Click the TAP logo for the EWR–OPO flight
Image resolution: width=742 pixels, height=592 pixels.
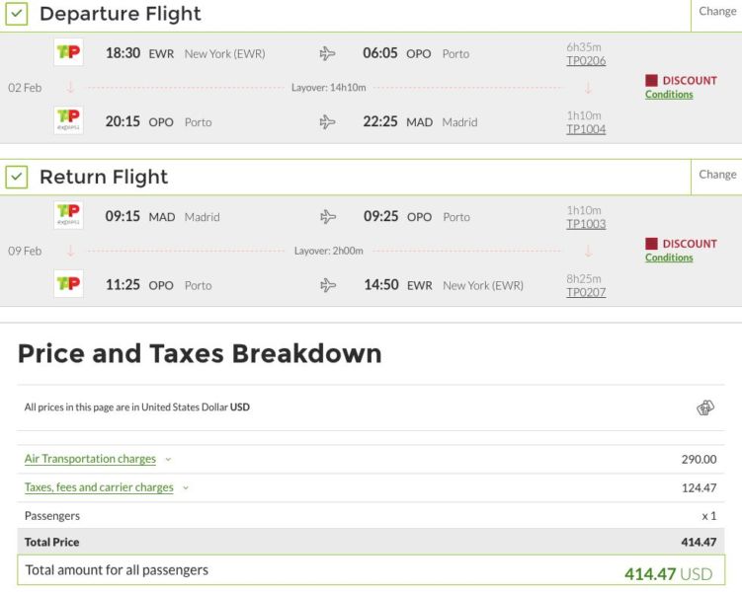click(x=68, y=53)
